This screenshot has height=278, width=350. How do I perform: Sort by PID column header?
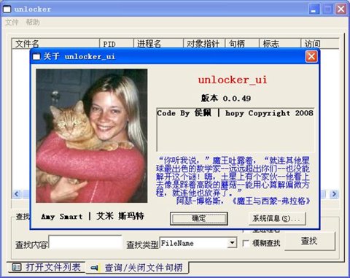117,44
